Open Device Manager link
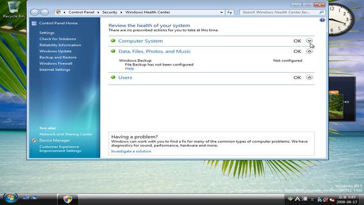Screen dimensions: 364x205 click(x=55, y=141)
